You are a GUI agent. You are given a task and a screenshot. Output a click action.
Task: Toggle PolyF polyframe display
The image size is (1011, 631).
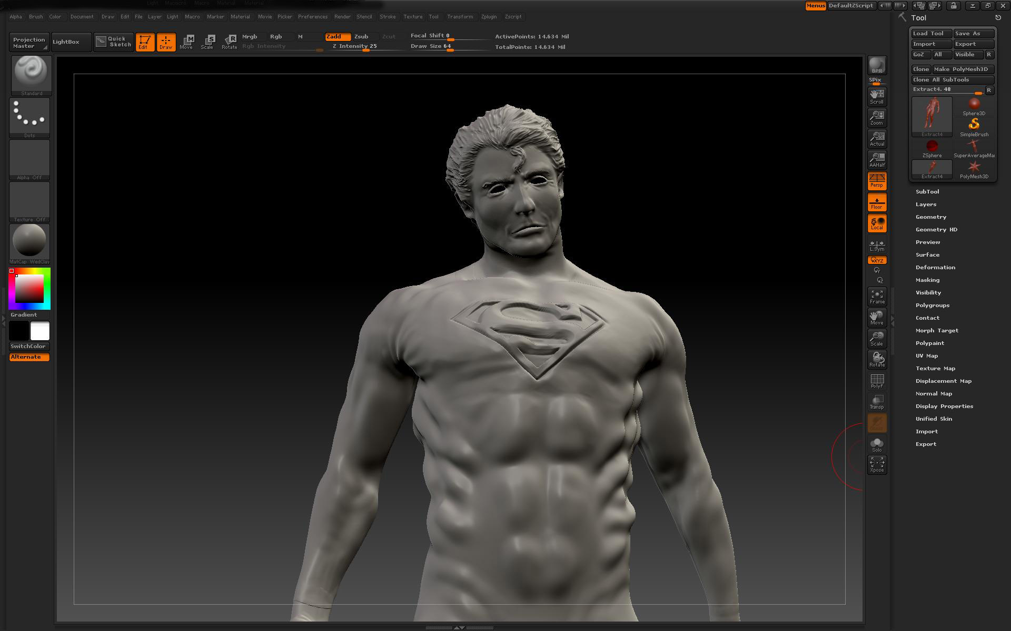[877, 381]
